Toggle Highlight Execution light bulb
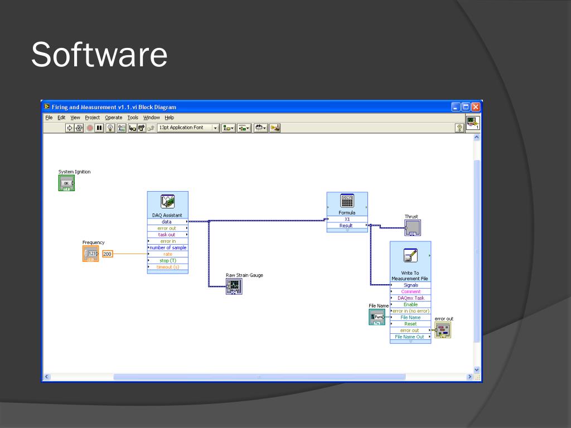The width and height of the screenshot is (571, 428). click(110, 128)
